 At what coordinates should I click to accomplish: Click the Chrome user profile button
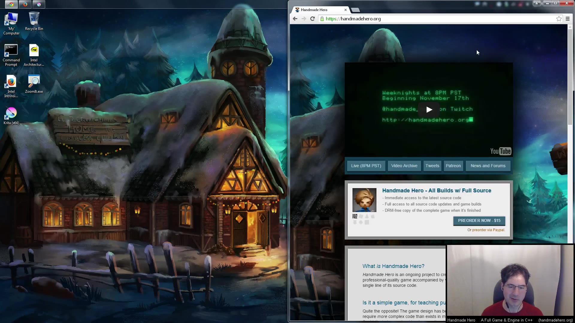[x=537, y=3]
